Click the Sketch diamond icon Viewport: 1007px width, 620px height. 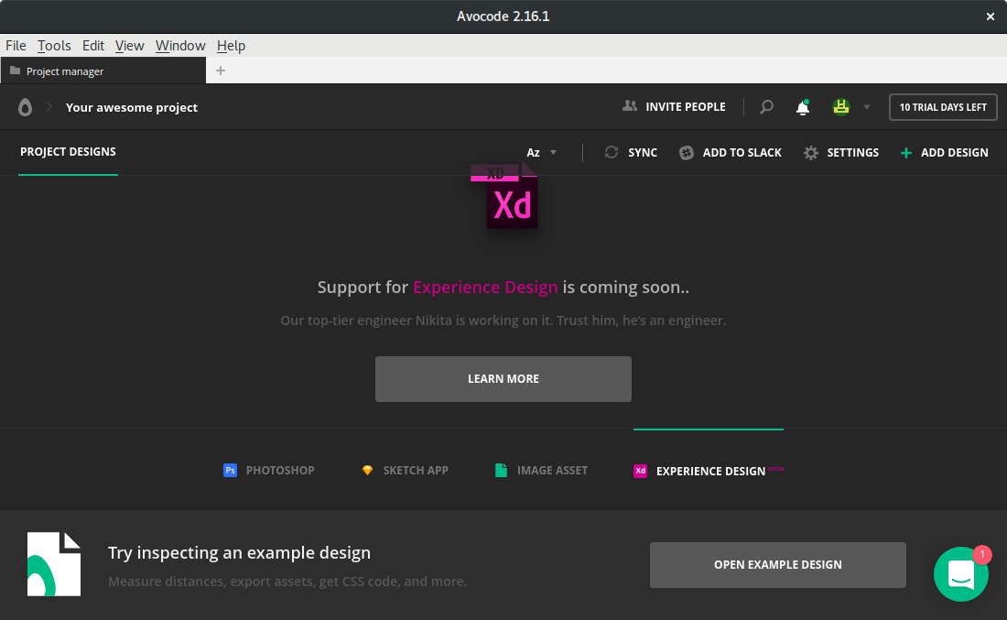(x=367, y=471)
